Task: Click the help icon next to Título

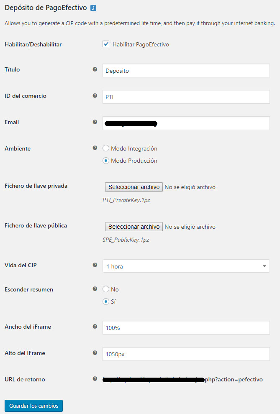Action: pyautogui.click(x=95, y=69)
